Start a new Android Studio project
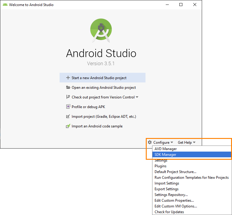232x215 pixels. [99, 78]
